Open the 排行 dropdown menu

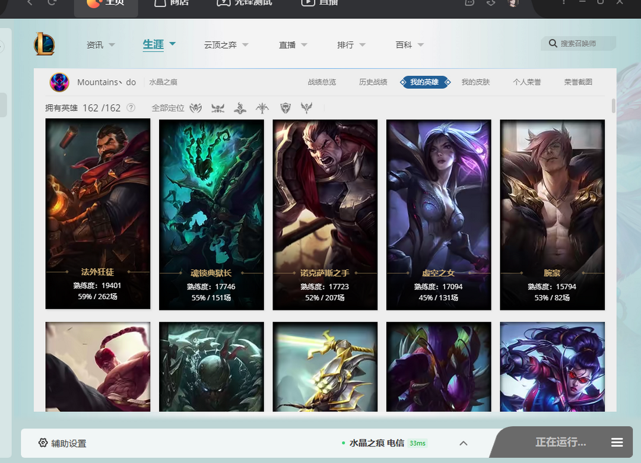coord(351,45)
